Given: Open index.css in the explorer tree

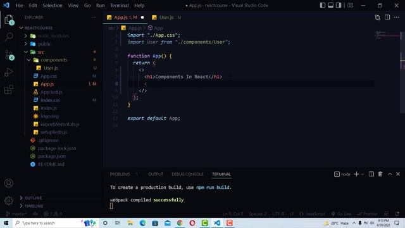Looking at the screenshot, I should tap(50, 100).
